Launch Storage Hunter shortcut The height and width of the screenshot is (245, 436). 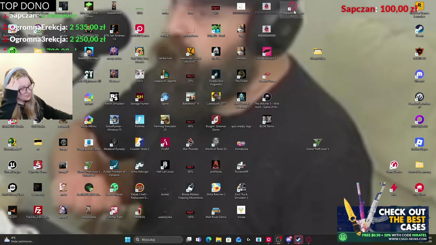tap(140, 99)
